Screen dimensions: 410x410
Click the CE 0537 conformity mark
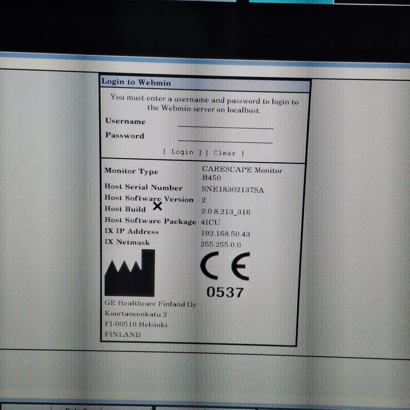[x=225, y=275]
